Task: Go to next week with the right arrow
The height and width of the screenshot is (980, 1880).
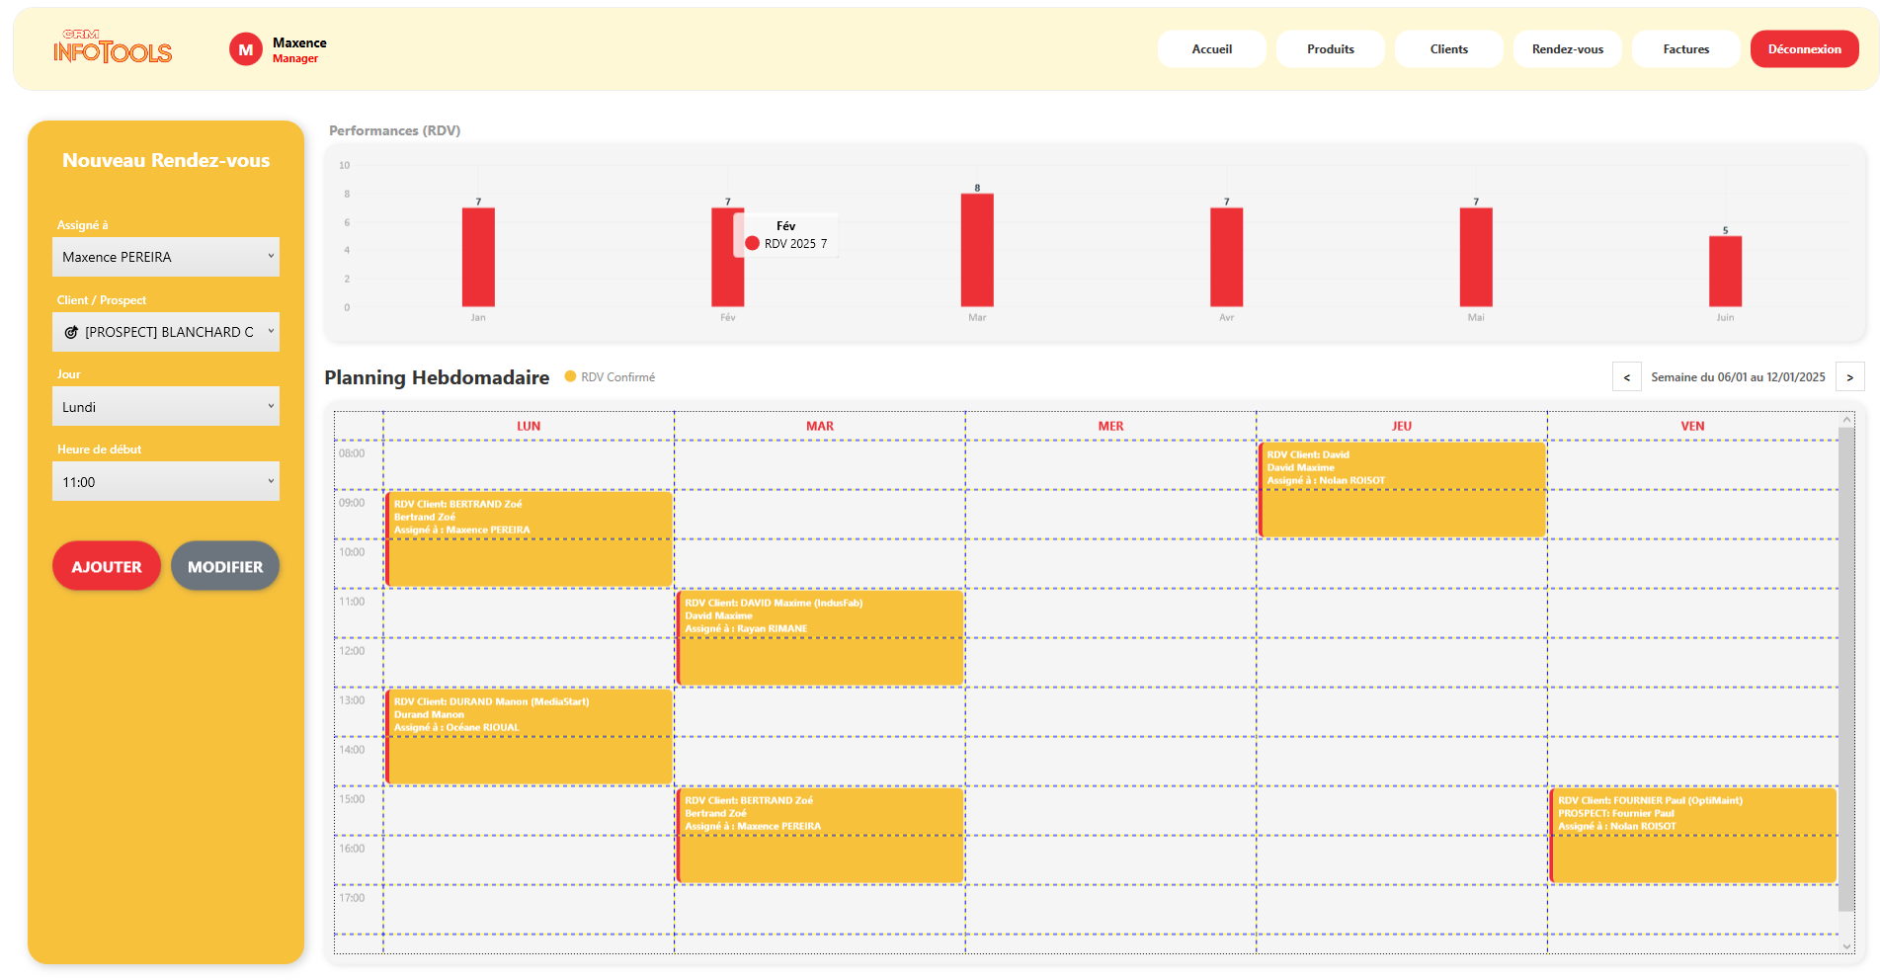Action: coord(1849,376)
